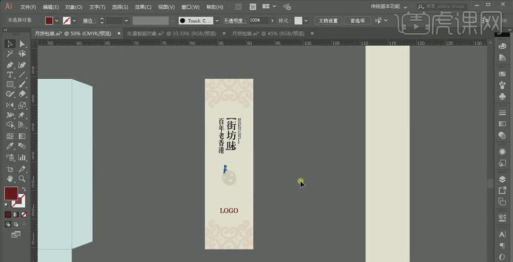The width and height of the screenshot is (513, 262).
Task: Select the Hand tool
Action: coord(10,179)
